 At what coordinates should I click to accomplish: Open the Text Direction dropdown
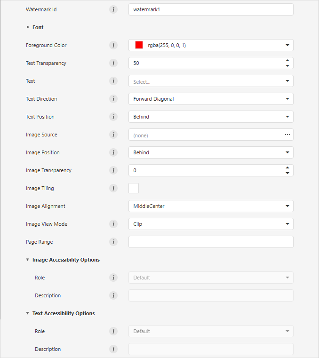click(x=211, y=99)
